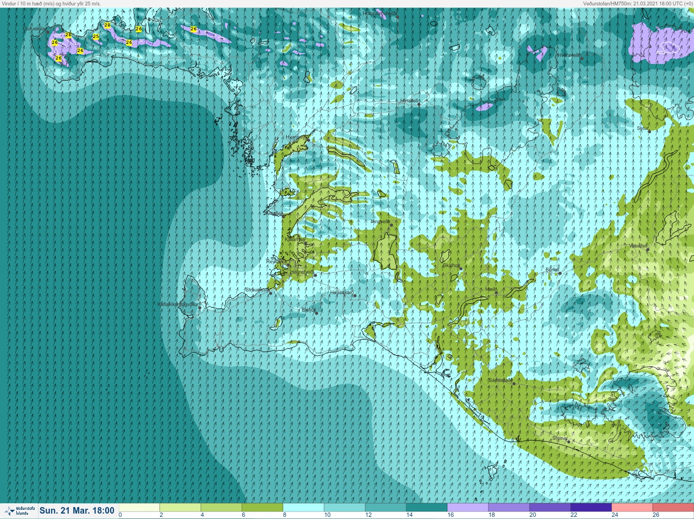The width and height of the screenshot is (694, 519).
Task: Click the Gufuskálar station label
Action: (x=35, y=28)
